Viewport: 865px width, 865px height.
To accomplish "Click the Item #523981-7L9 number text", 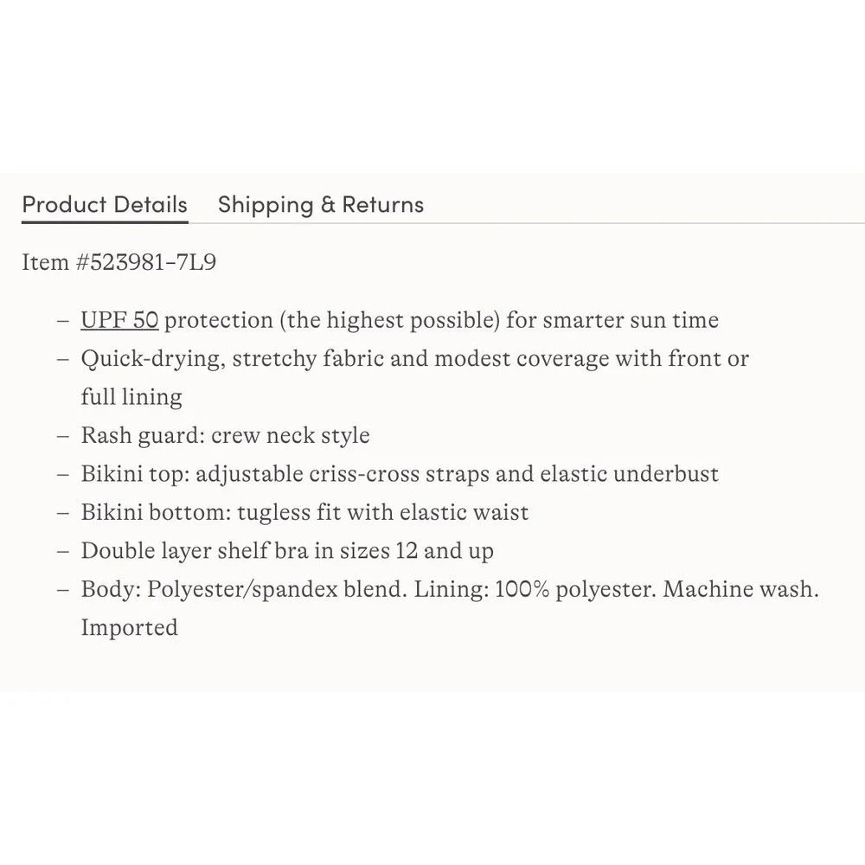I will pyautogui.click(x=119, y=262).
